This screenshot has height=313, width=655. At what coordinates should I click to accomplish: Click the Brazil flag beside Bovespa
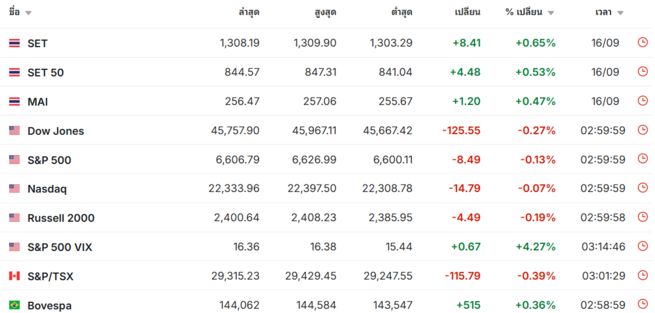(14, 305)
